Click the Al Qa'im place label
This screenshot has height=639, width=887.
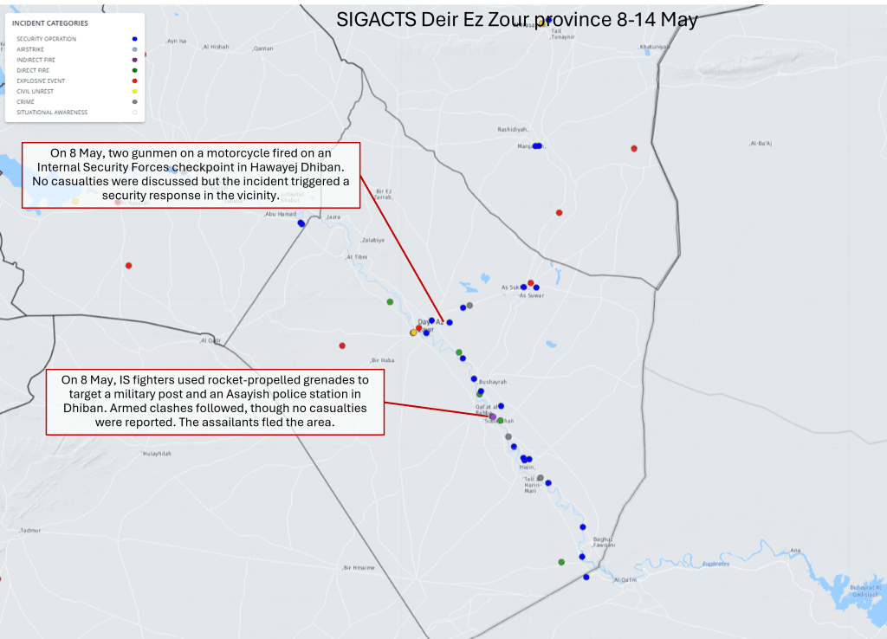click(625, 580)
